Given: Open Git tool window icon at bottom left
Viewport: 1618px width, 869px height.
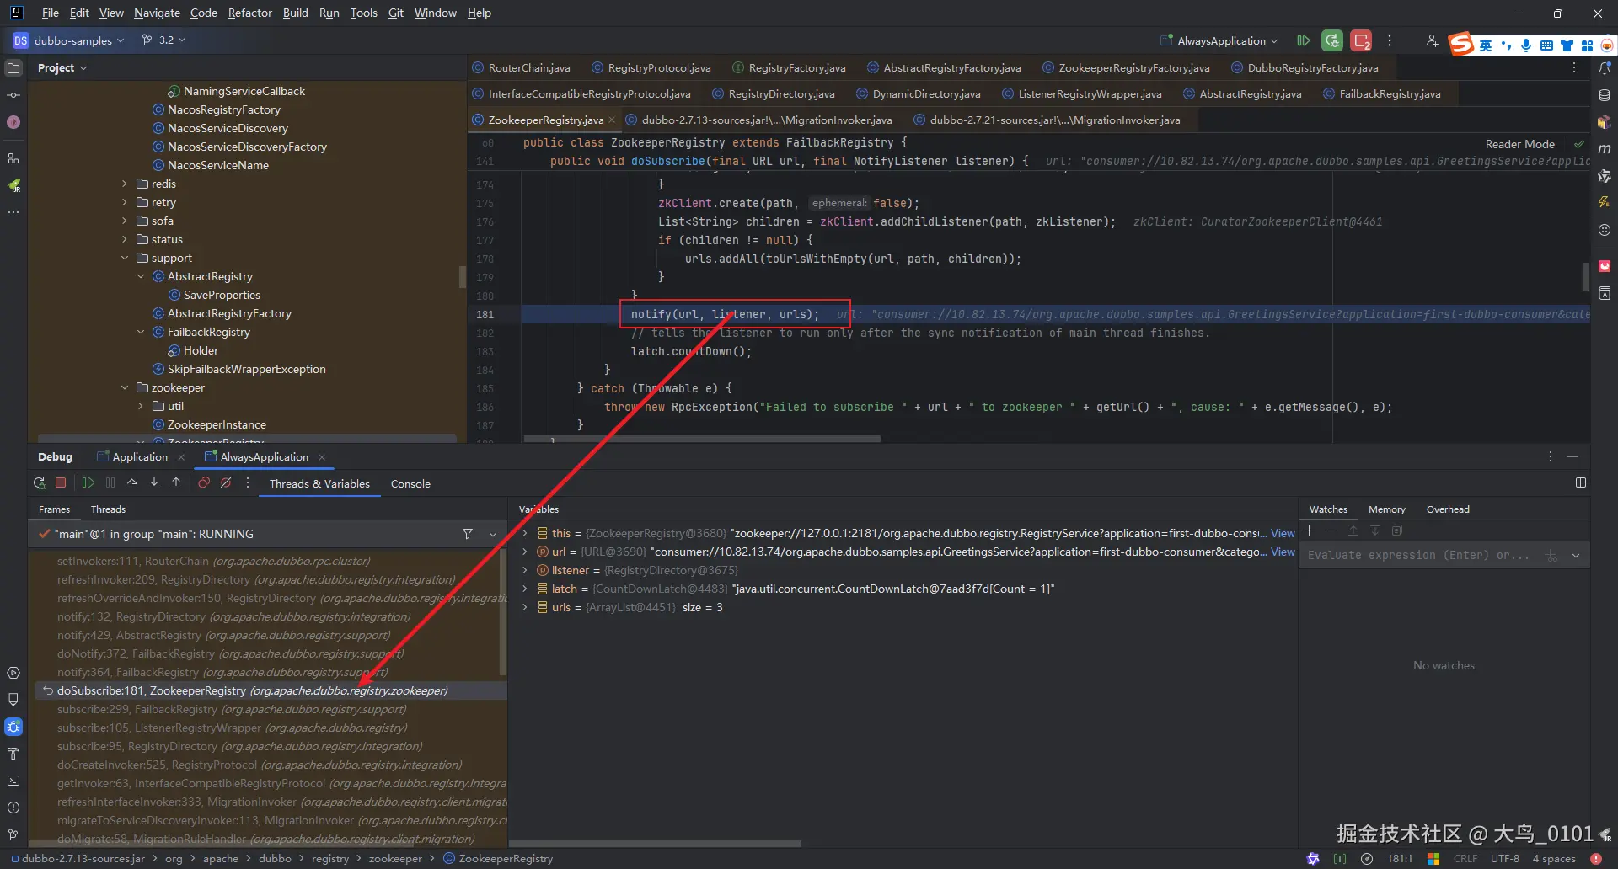Looking at the screenshot, I should tap(13, 834).
